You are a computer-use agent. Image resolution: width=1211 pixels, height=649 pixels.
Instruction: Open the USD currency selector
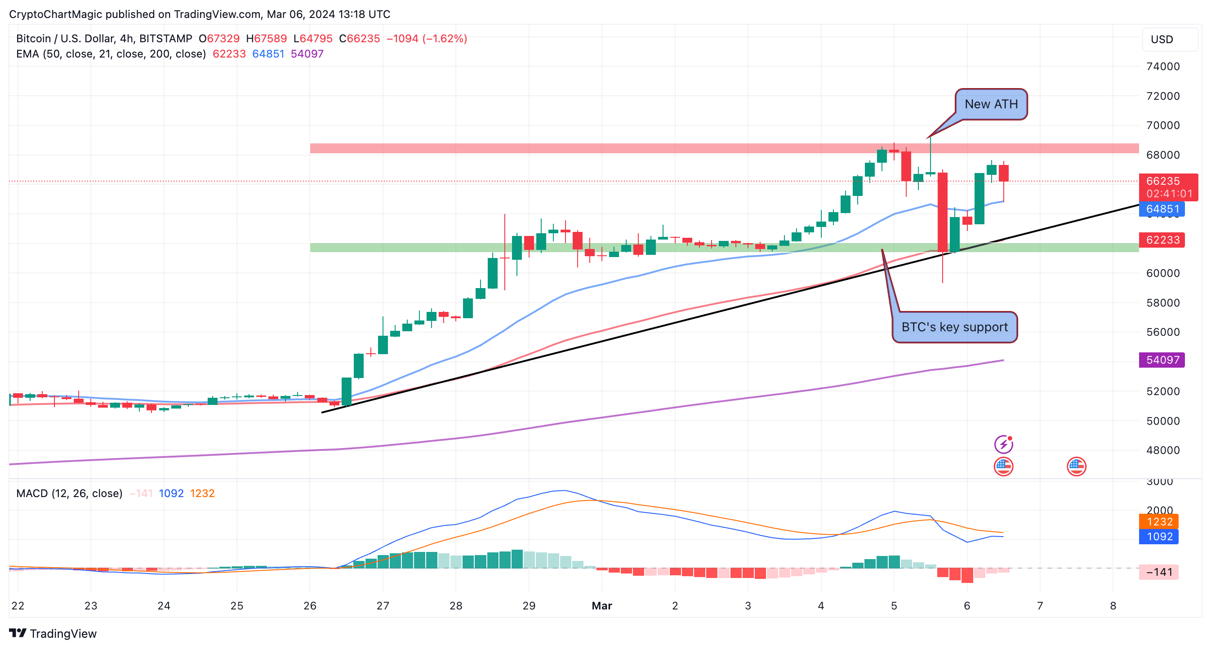click(1170, 40)
